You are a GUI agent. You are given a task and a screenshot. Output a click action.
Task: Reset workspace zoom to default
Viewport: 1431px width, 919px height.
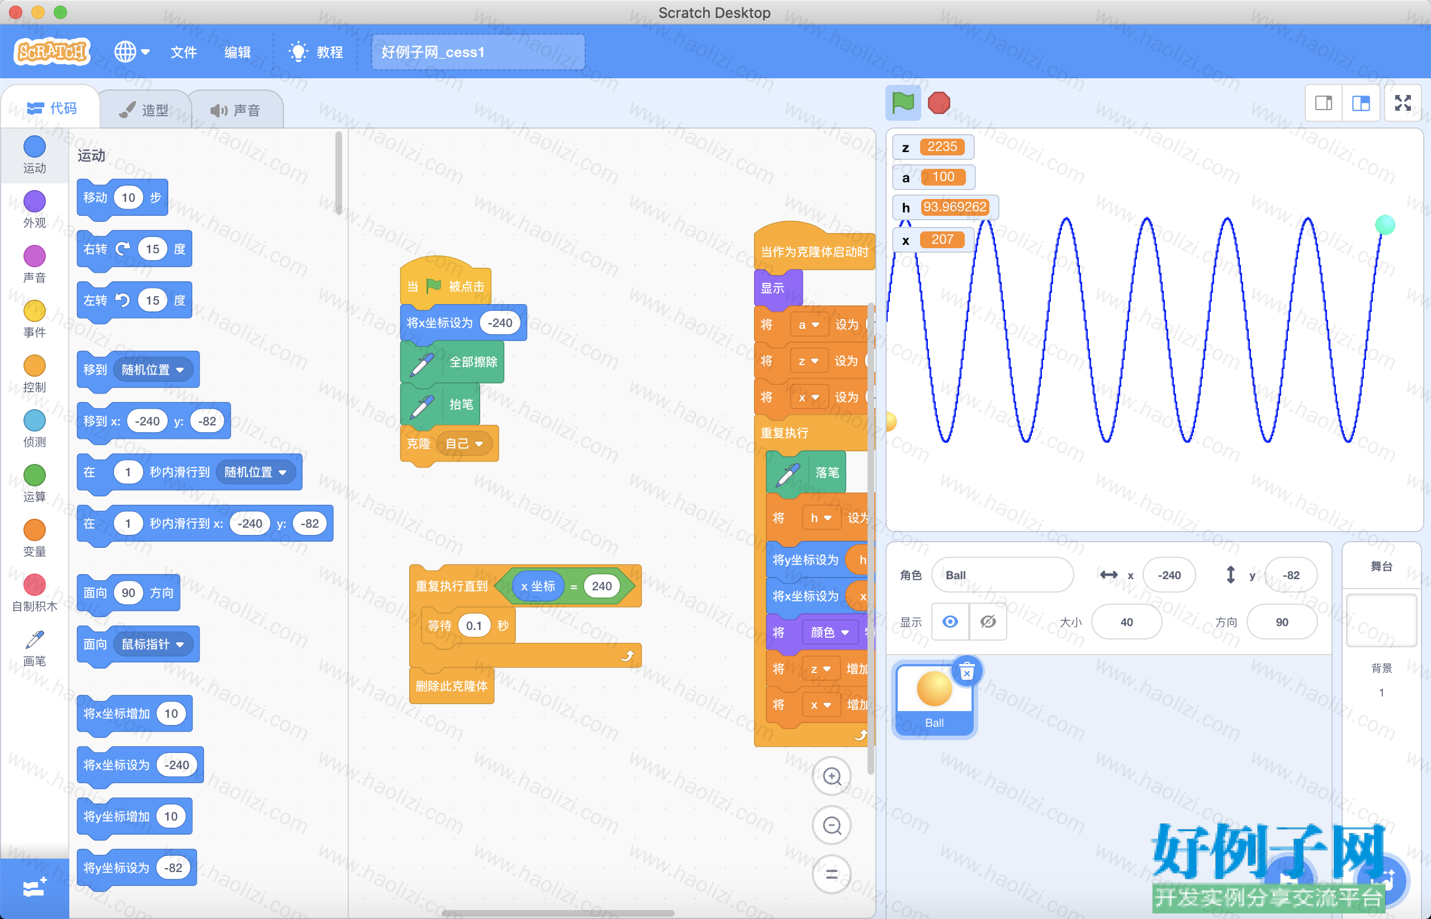pyautogui.click(x=832, y=874)
